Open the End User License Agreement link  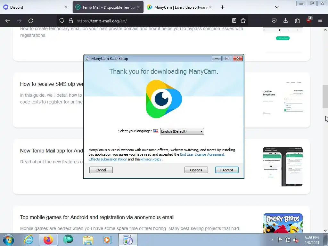point(202,154)
